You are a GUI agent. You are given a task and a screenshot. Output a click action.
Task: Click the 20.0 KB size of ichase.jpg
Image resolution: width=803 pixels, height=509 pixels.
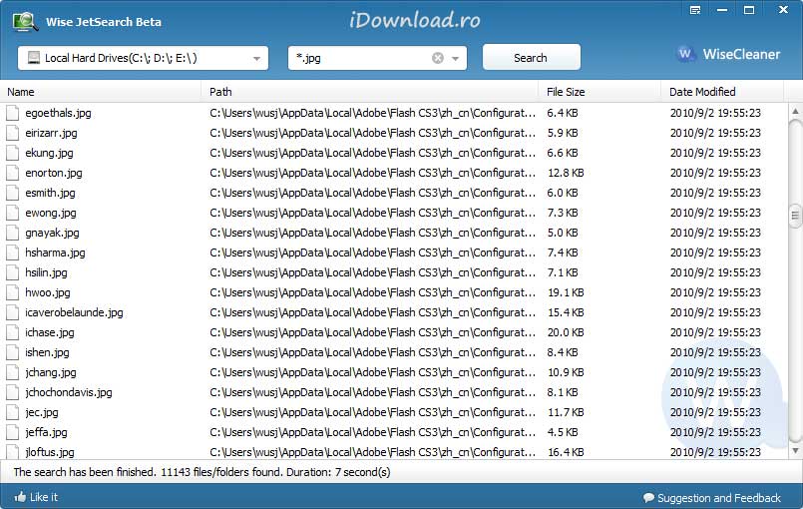click(566, 332)
